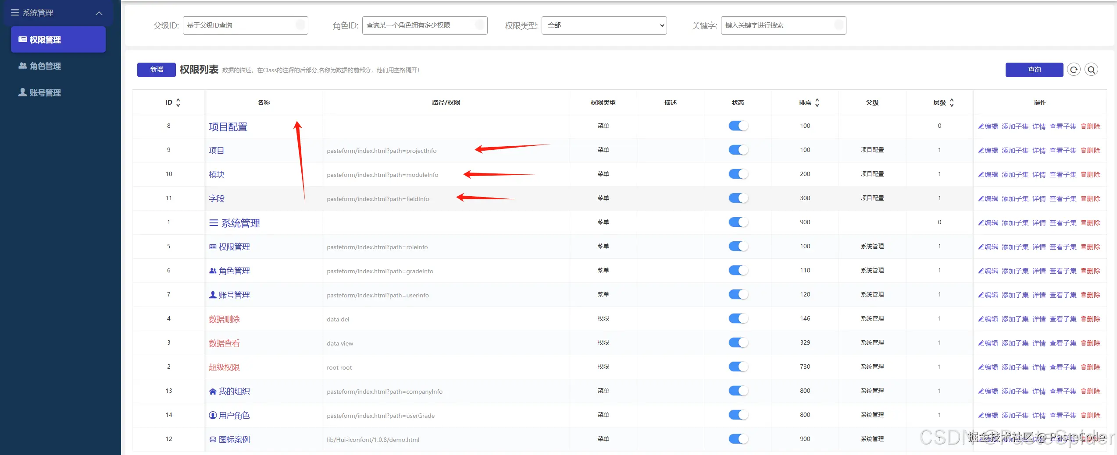
Task: Click the path cell 'data view'
Action: click(340, 343)
